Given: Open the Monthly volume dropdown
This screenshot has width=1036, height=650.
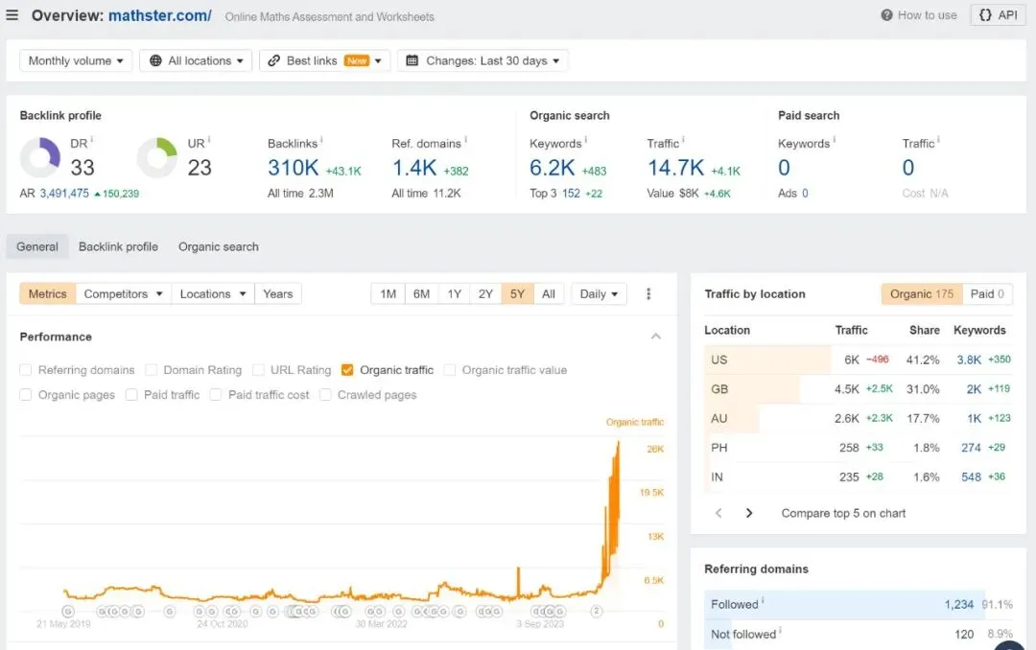Looking at the screenshot, I should pos(76,60).
